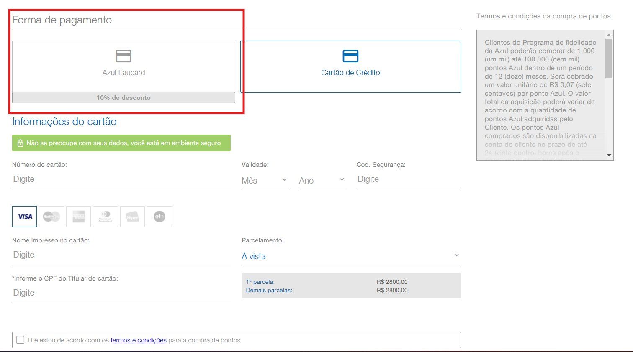Choose Cartão de Crédito payment method
Screen dimensions: 633x352
point(350,66)
